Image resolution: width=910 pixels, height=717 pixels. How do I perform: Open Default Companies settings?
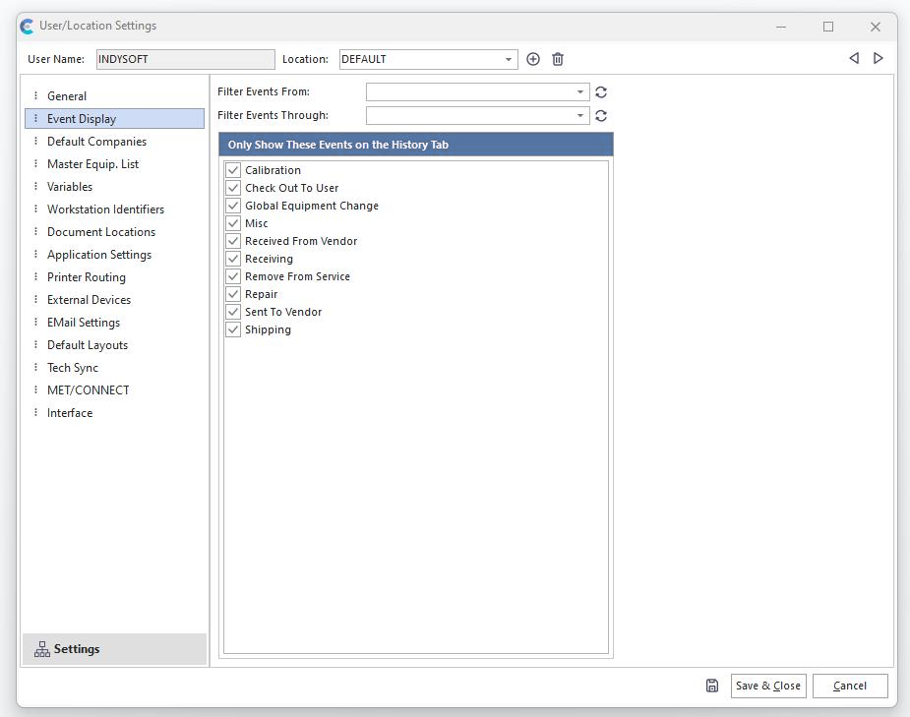[x=115, y=141]
